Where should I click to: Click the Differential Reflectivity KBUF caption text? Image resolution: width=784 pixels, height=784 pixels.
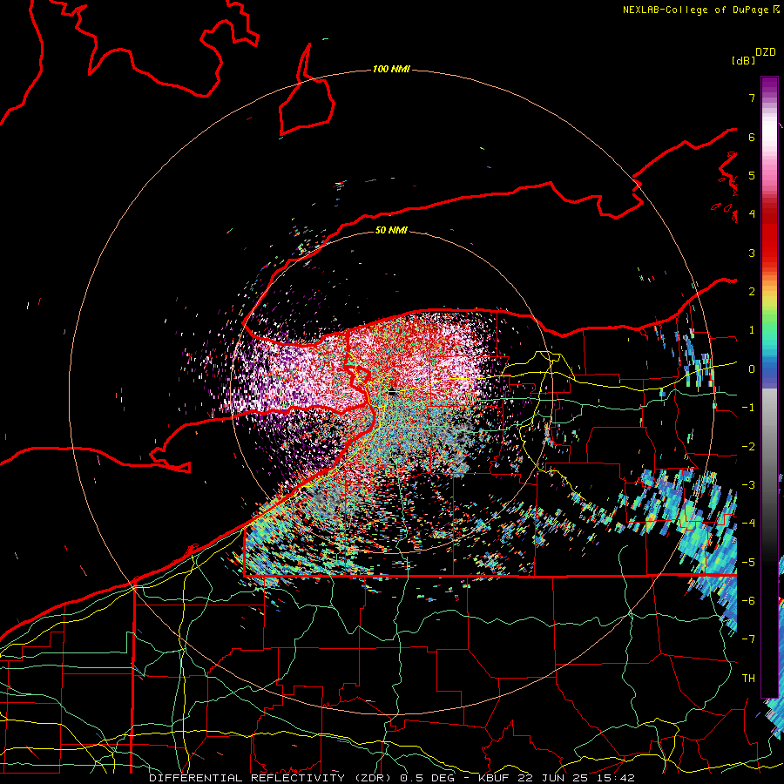(391, 778)
